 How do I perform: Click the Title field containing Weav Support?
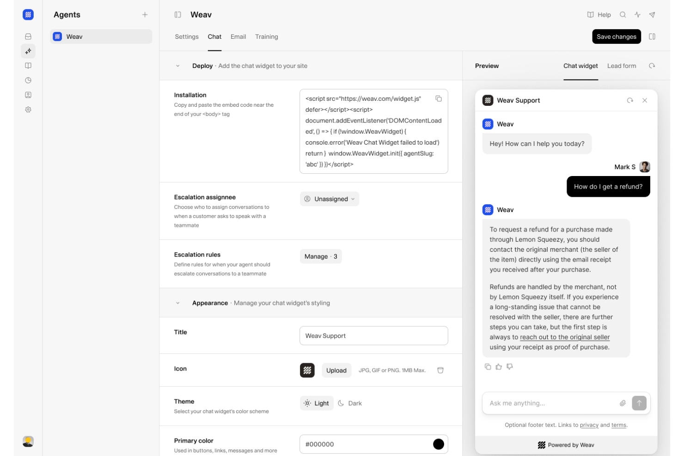tap(374, 335)
